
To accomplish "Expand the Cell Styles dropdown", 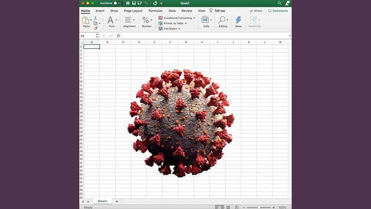I will tap(179, 29).
